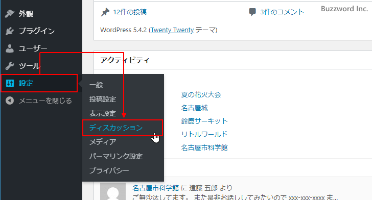
Task: Click the pushpin icon beside 12件の投稿
Action: pyautogui.click(x=105, y=12)
